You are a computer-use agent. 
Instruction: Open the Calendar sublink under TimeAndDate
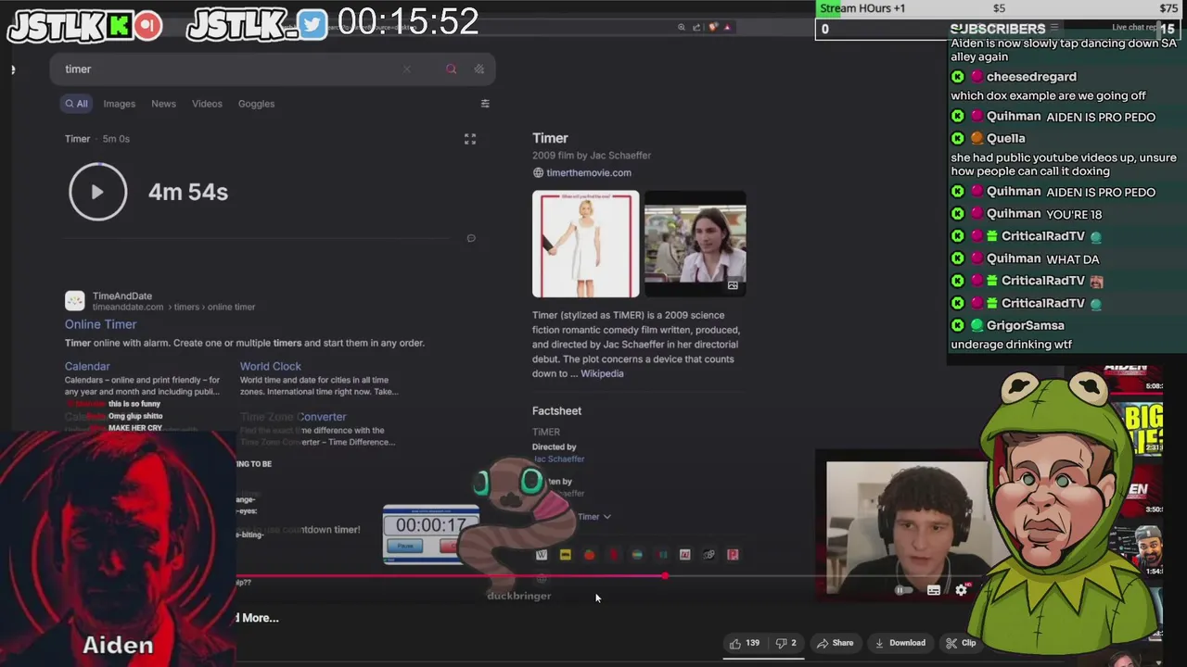[87, 366]
